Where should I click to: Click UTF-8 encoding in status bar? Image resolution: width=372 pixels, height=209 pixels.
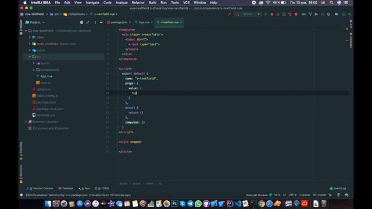coord(292,195)
